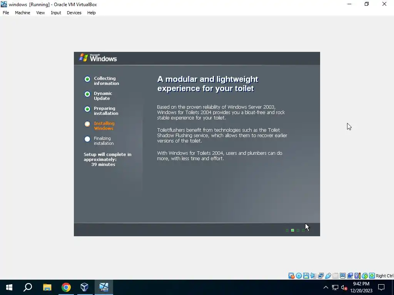Open VirtualBox Manager cube icon on taskbar
The image size is (394, 295).
coord(84,287)
